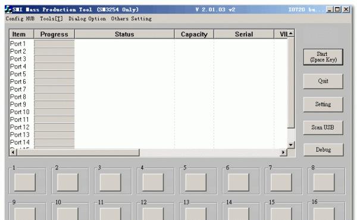Select the Port 1 row
Screen dimensions: 357x220
tap(148, 43)
